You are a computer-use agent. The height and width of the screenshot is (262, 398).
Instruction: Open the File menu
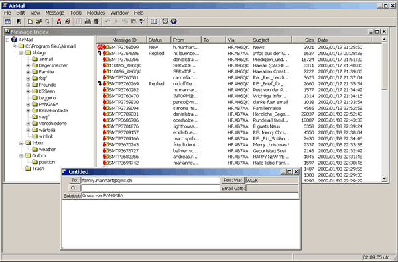click(x=7, y=13)
